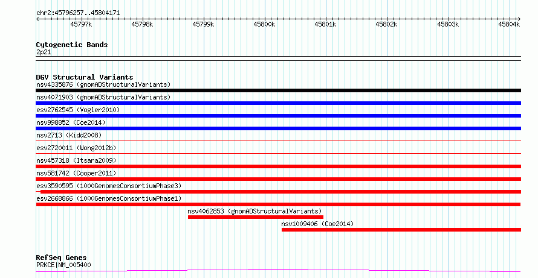Viewport: 538px width, 278px height.
Task: Select the black nsv4335876 variant bar
Action: 278,90
